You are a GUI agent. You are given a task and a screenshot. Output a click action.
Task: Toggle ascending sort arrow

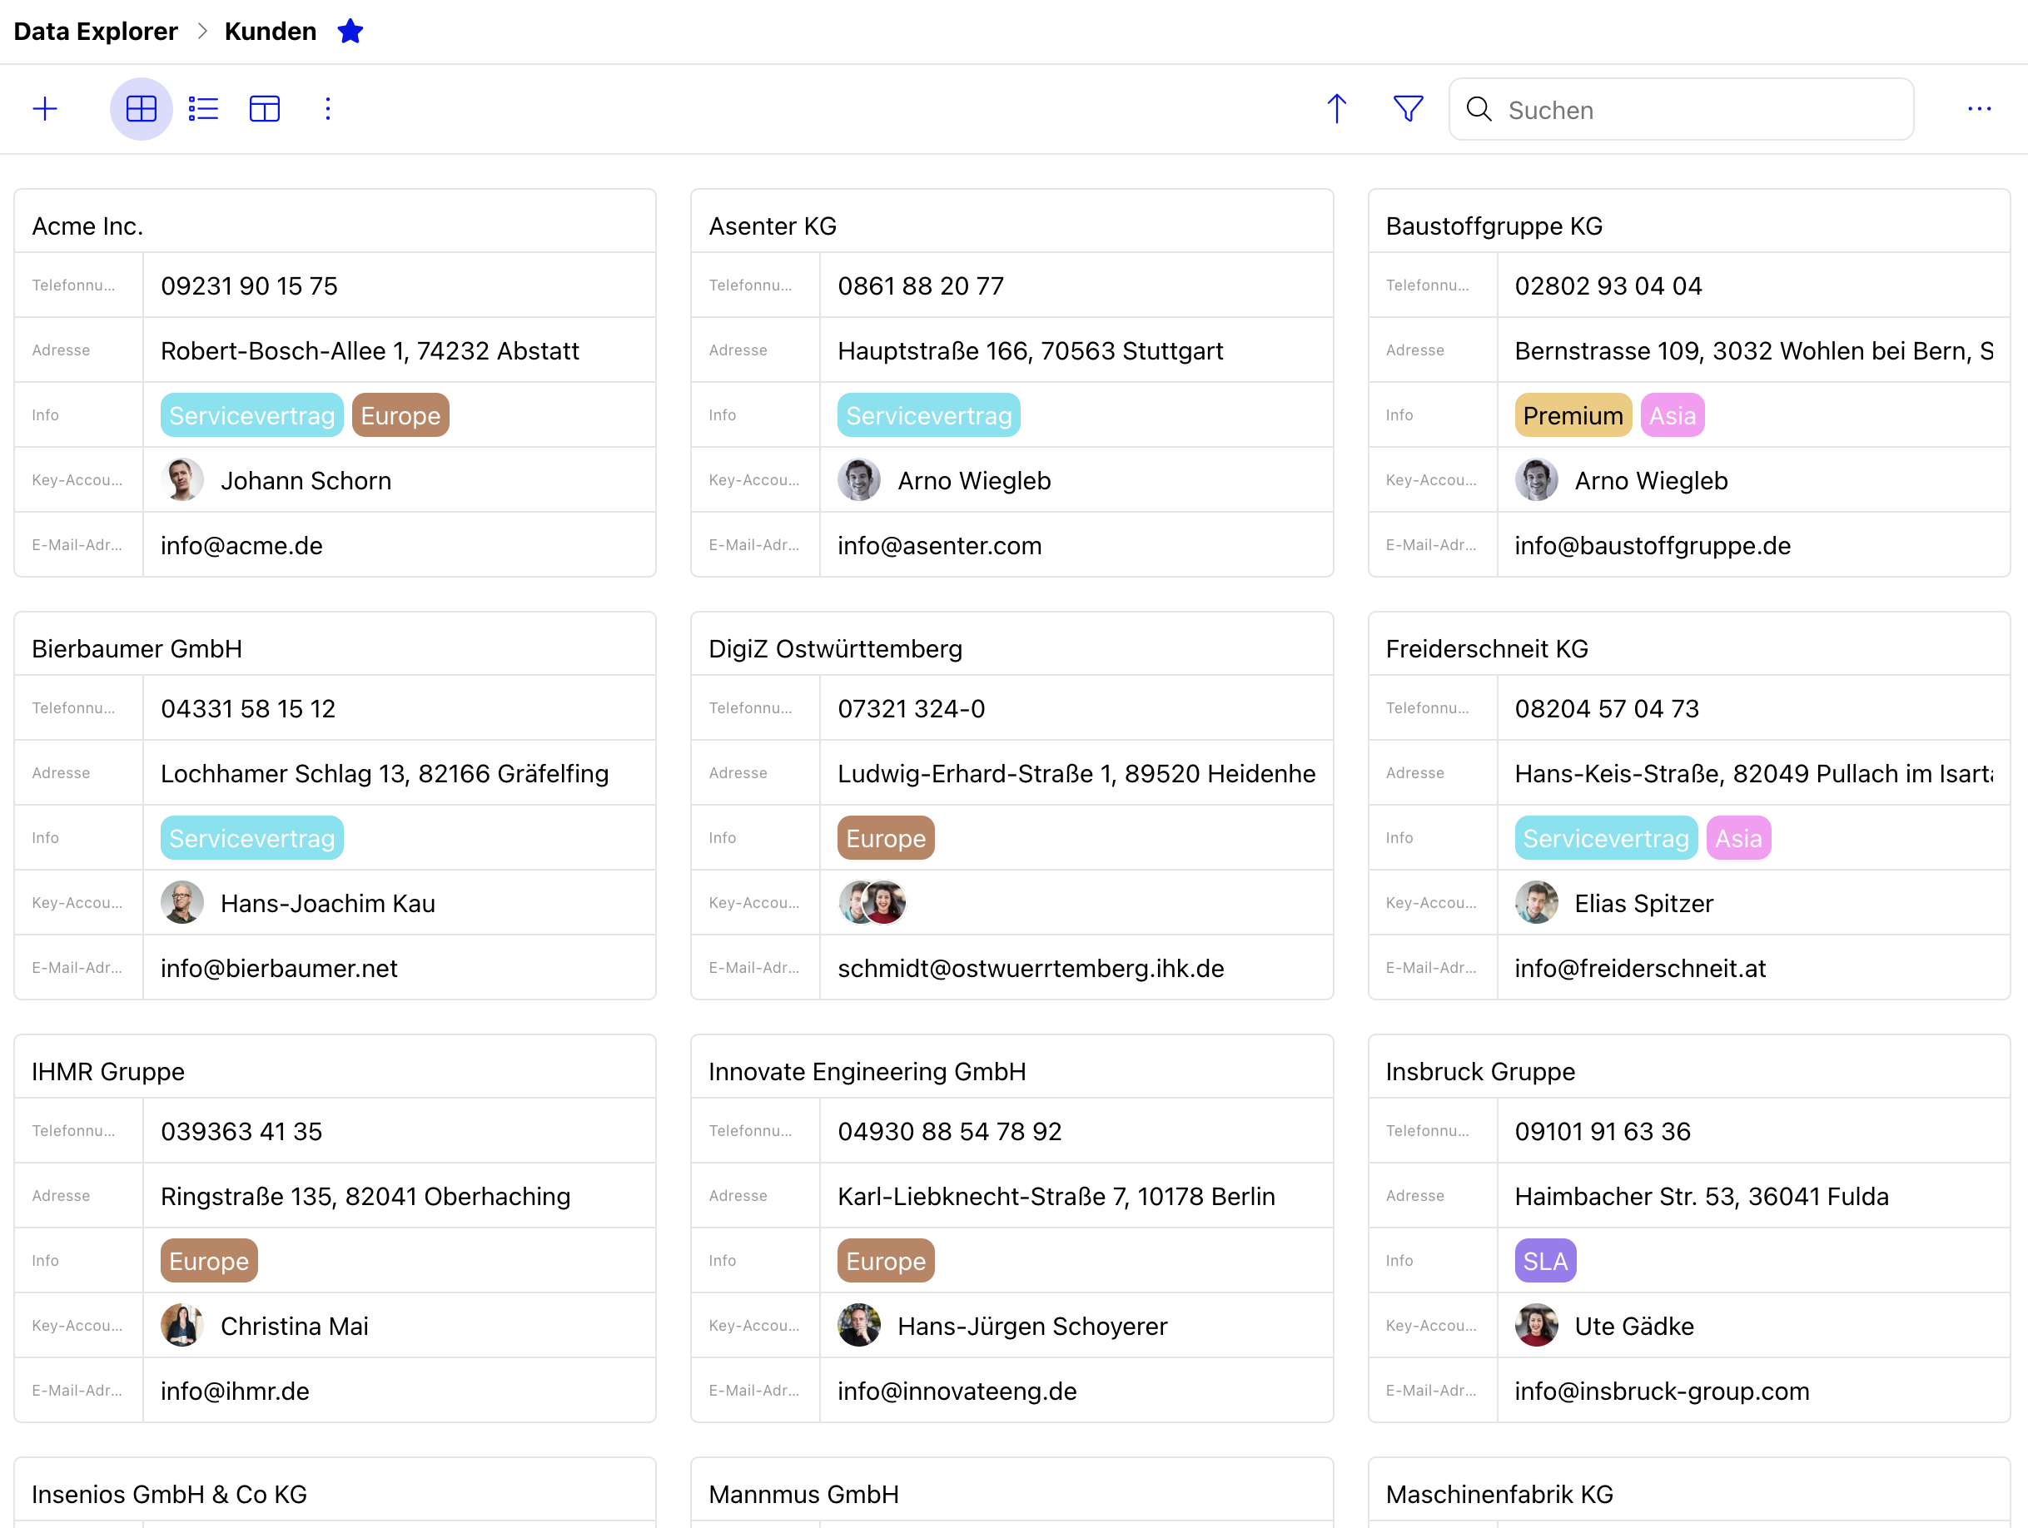point(1337,109)
